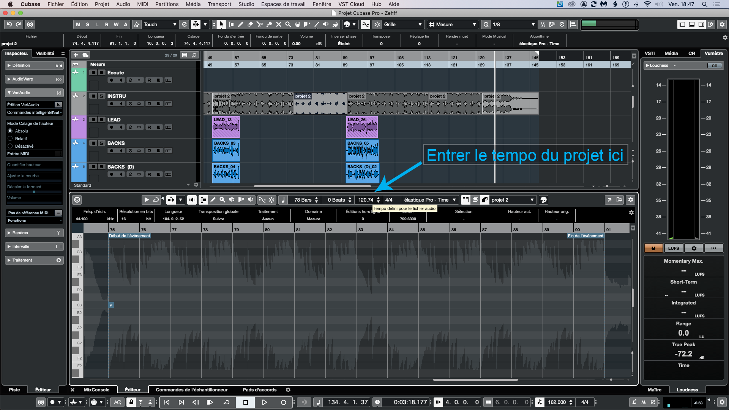729x410 pixels.
Task: Select the Erase tool
Action: pyautogui.click(x=250, y=24)
